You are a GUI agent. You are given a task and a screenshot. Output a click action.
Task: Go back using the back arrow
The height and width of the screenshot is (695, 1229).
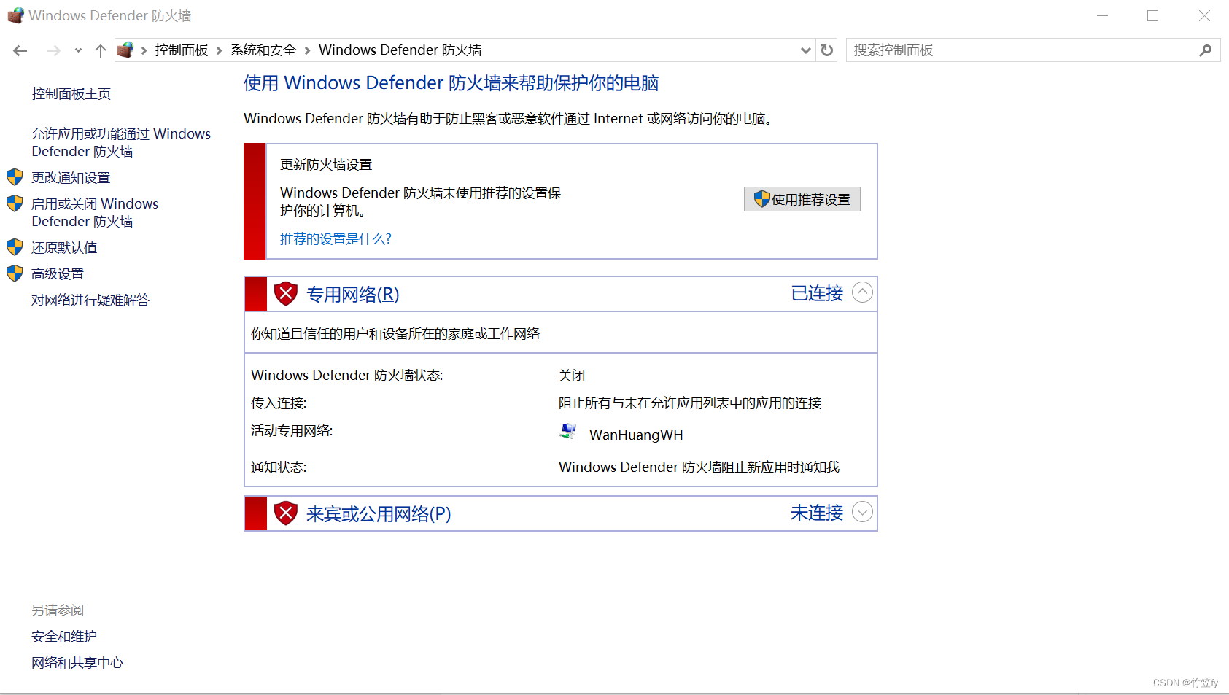pos(20,50)
